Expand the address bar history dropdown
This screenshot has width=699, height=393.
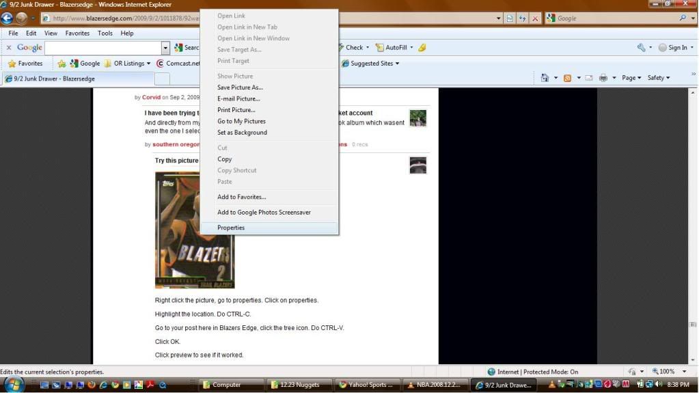point(498,18)
